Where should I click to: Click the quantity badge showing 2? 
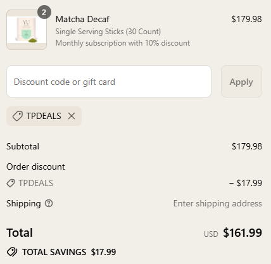click(x=44, y=12)
